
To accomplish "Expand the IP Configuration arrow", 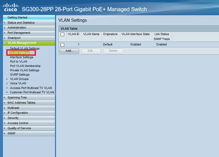I will [x=5, y=113].
